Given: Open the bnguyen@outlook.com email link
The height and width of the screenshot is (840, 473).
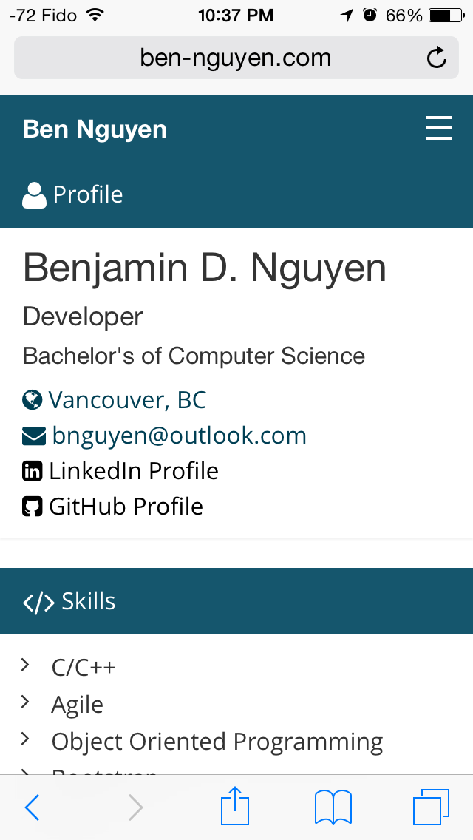Looking at the screenshot, I should (x=180, y=436).
